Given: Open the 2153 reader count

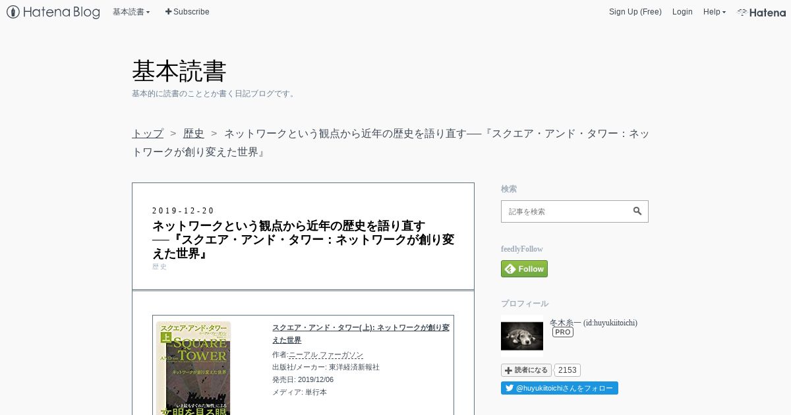Looking at the screenshot, I should [568, 370].
